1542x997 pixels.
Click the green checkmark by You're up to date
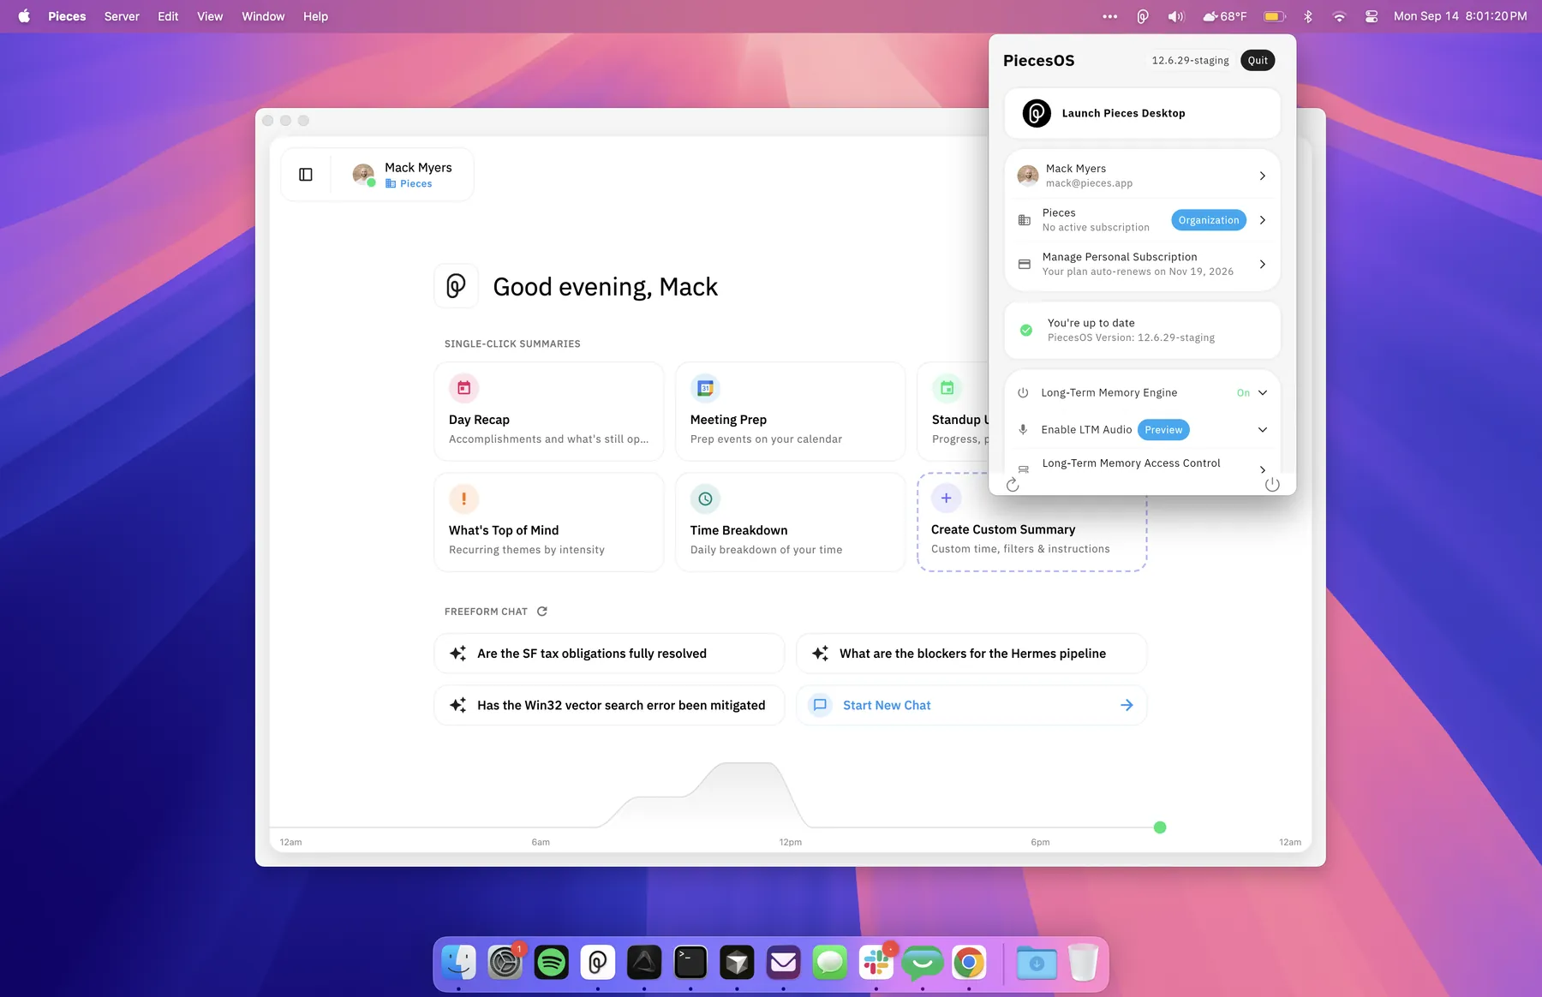[1026, 330]
